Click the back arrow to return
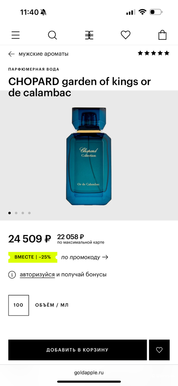178x386 pixels. [x=11, y=54]
